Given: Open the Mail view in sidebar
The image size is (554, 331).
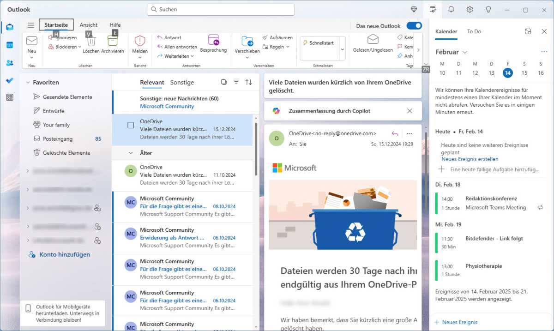Looking at the screenshot, I should [x=10, y=27].
